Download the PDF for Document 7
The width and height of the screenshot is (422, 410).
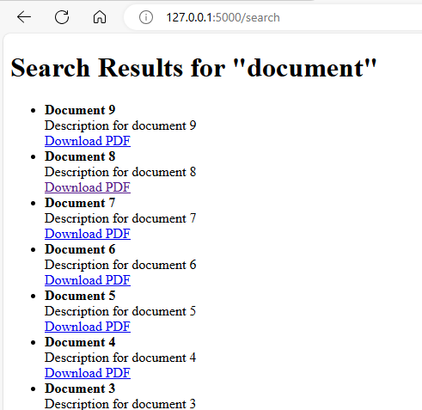coord(88,234)
